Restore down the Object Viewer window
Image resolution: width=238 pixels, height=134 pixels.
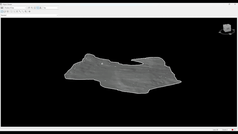pos(229,4)
